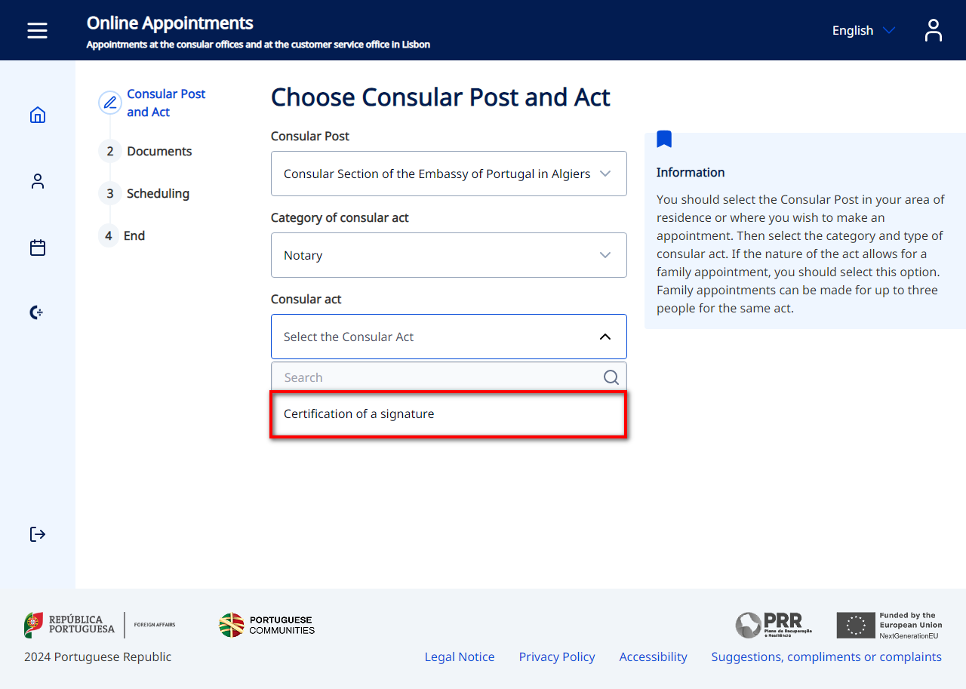Click the logout icon in sidebar
This screenshot has height=689, width=966.
pyautogui.click(x=38, y=534)
